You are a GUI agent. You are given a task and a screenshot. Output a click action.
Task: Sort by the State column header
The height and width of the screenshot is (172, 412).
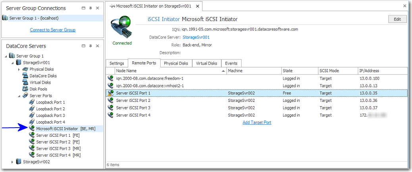(x=300, y=71)
